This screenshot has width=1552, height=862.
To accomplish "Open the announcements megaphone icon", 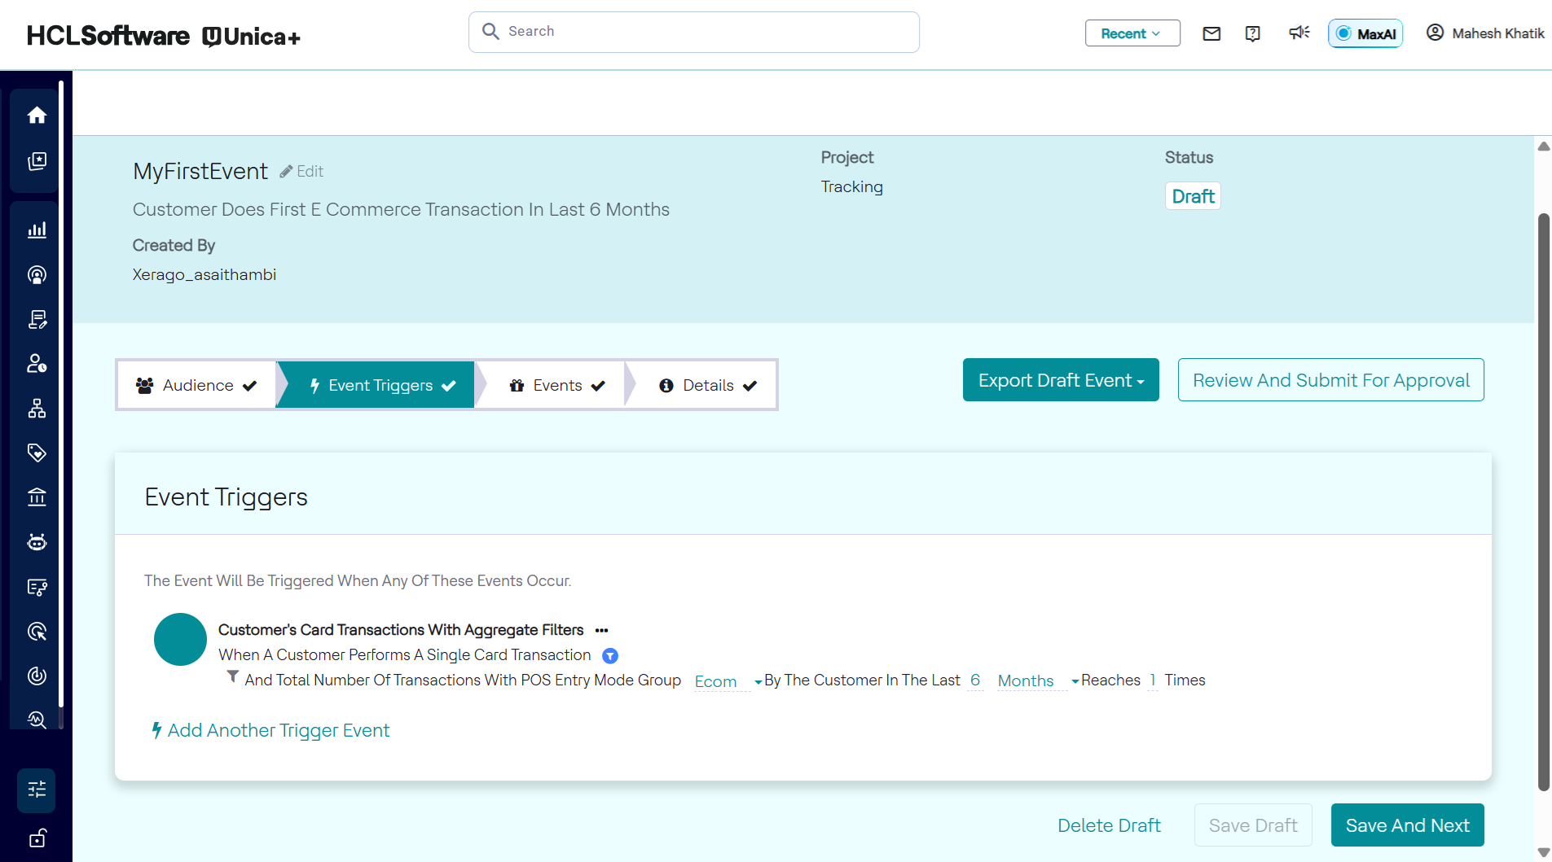I will (1299, 33).
